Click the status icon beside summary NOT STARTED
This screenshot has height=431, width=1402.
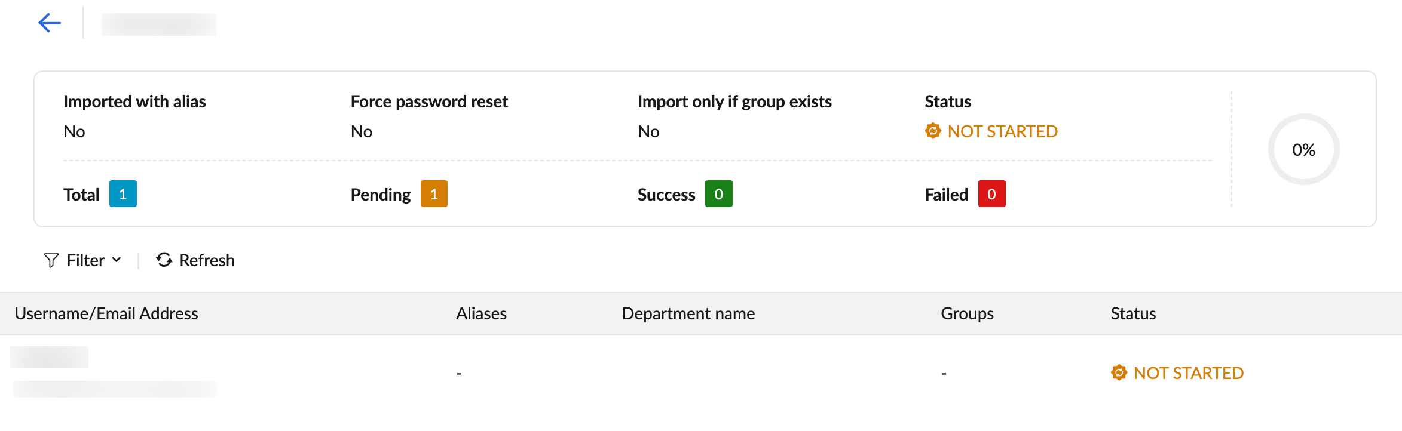click(x=933, y=131)
